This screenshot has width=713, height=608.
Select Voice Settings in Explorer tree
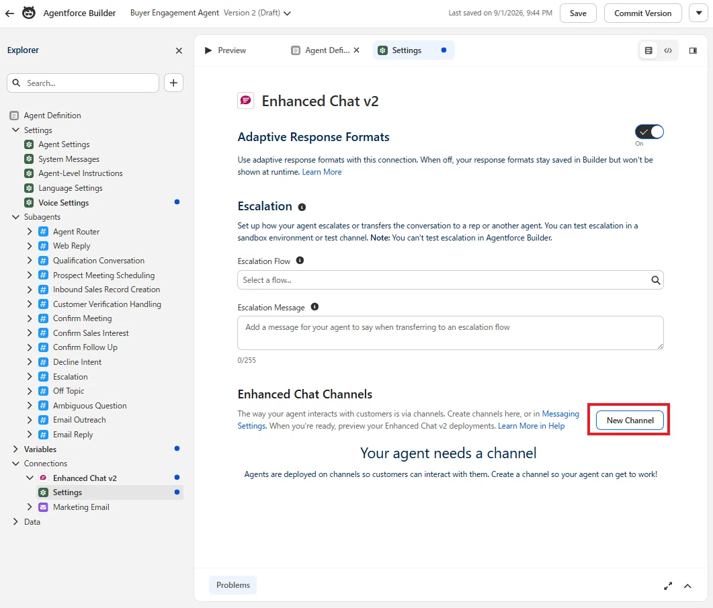click(63, 202)
